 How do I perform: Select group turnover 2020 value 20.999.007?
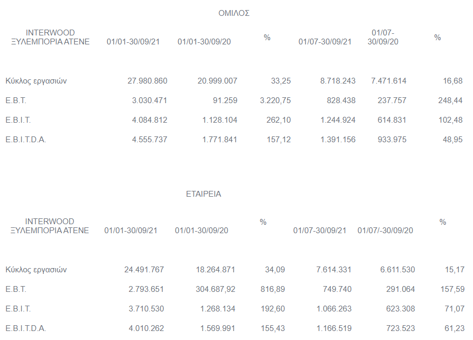[x=217, y=81]
